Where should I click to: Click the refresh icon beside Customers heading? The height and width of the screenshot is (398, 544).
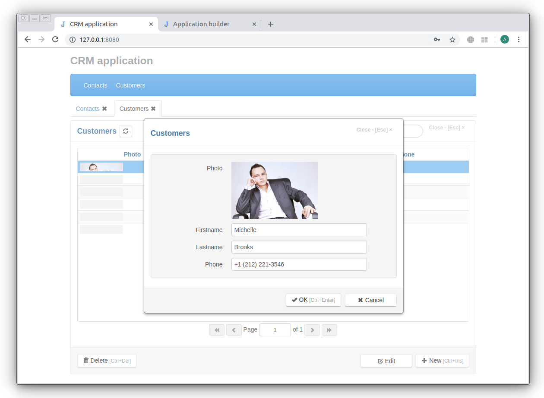[126, 131]
